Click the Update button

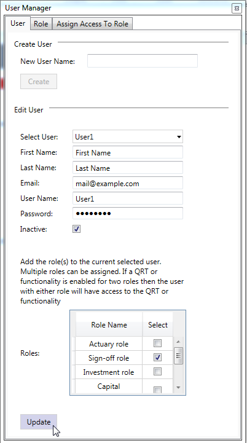[39, 422]
